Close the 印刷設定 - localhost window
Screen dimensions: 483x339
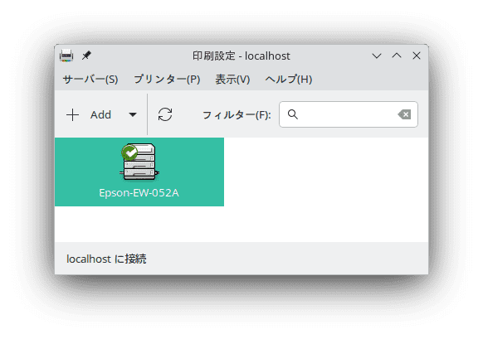click(x=417, y=56)
